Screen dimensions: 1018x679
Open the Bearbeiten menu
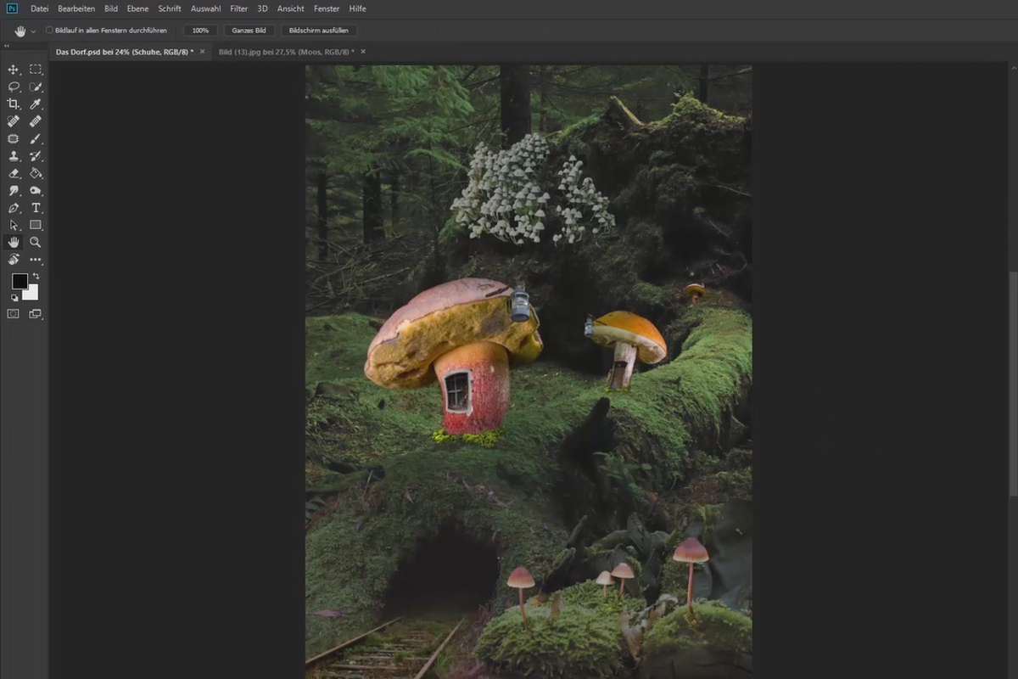(x=76, y=8)
